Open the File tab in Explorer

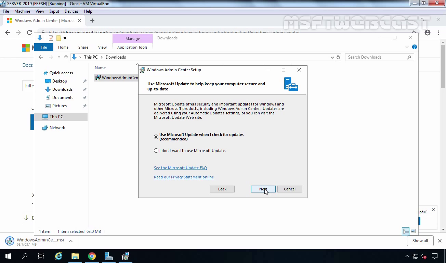[x=44, y=47]
